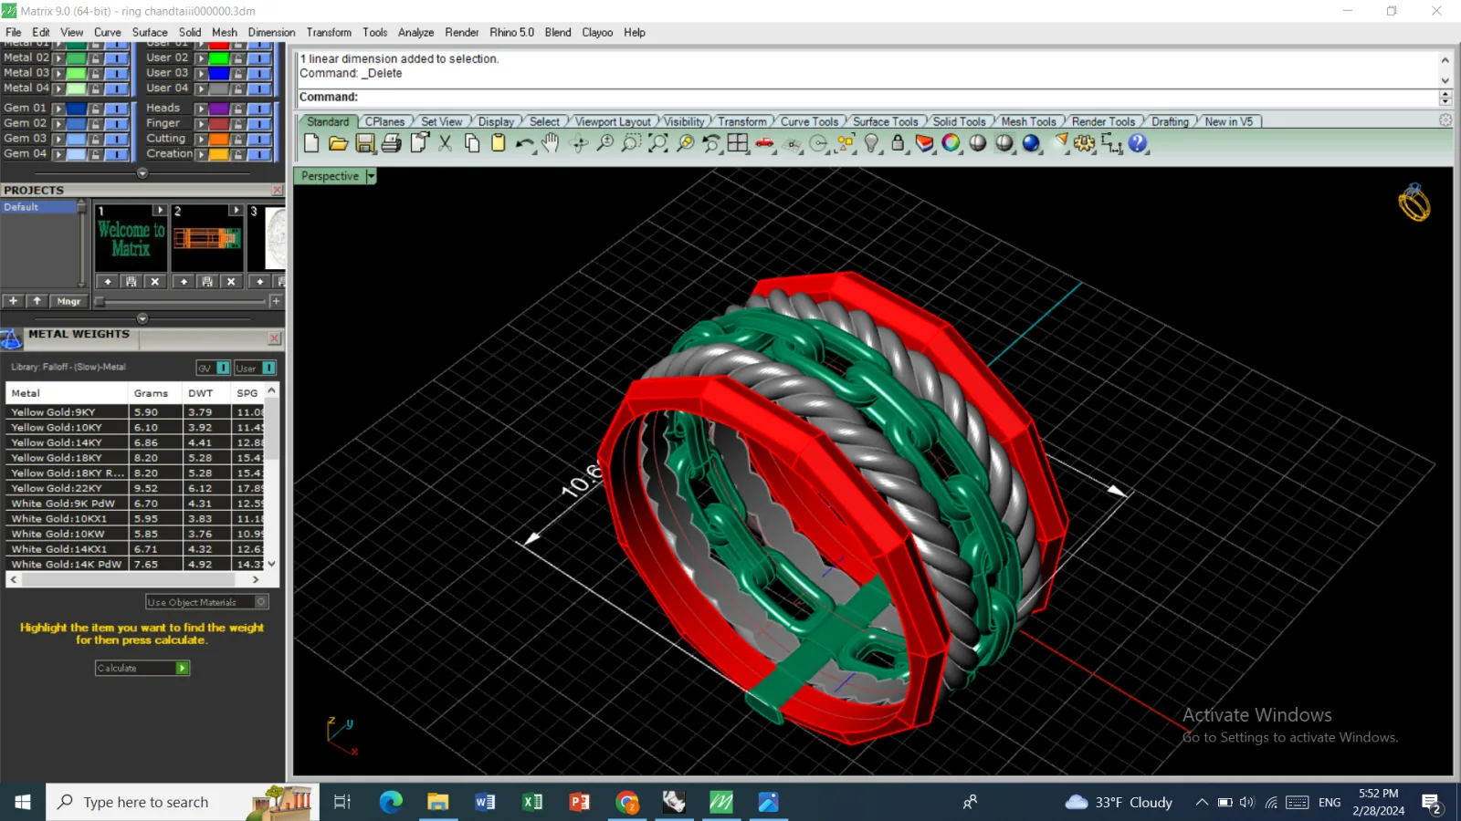1461x821 pixels.
Task: Toggle the User switch in Metal Weights
Action: click(269, 368)
